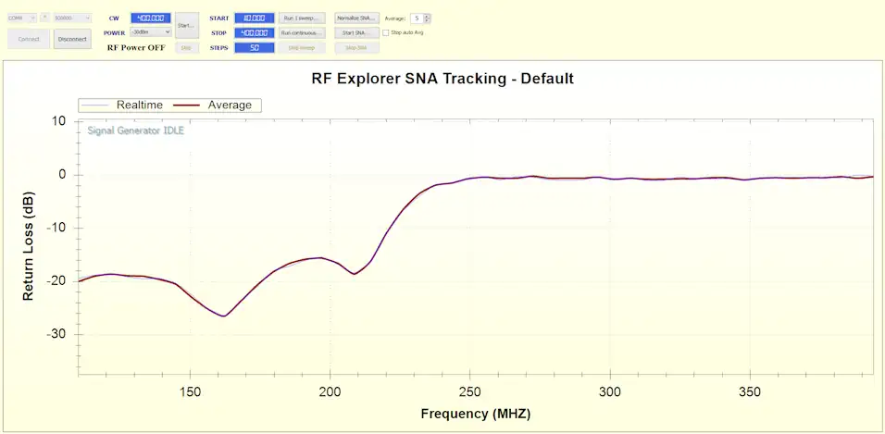
Task: Start Run continuous sweep
Action: pyautogui.click(x=302, y=32)
